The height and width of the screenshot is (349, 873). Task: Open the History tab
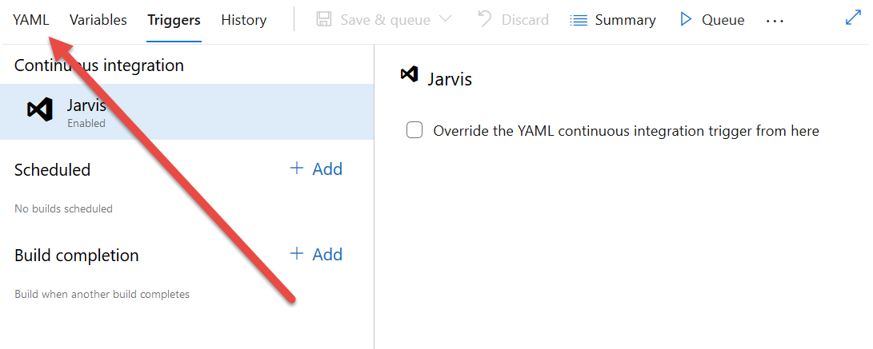pyautogui.click(x=244, y=20)
